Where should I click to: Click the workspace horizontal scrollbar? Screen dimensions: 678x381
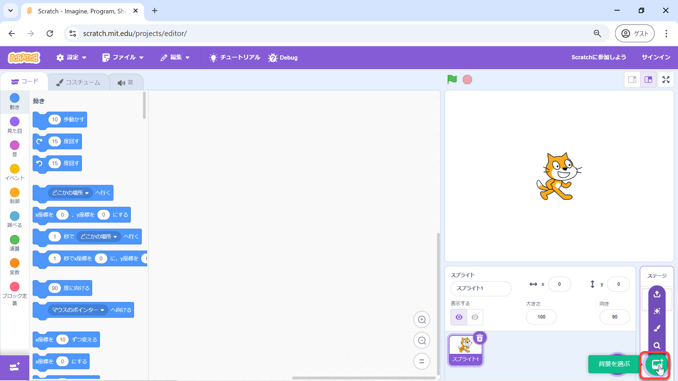pyautogui.click(x=364, y=378)
